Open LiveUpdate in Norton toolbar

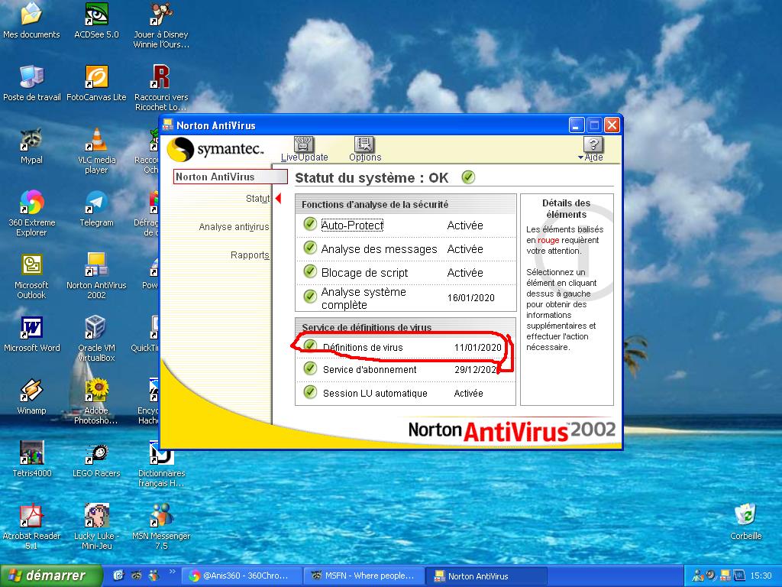tap(304, 148)
